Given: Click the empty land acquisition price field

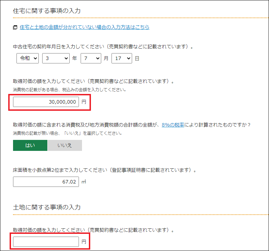Looking at the screenshot, I should (46, 242).
